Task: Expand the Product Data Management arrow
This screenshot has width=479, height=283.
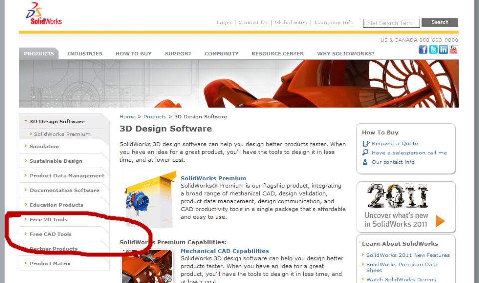Action: pos(26,175)
